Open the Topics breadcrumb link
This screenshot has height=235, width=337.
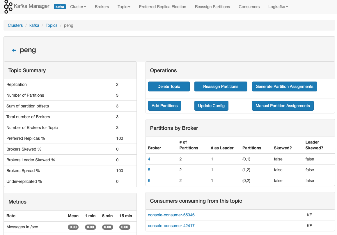(x=52, y=25)
